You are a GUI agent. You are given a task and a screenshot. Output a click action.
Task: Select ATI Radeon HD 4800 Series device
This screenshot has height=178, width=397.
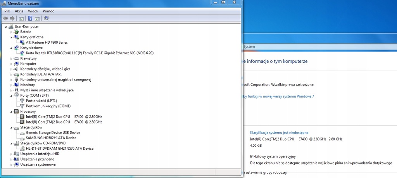pyautogui.click(x=47, y=43)
